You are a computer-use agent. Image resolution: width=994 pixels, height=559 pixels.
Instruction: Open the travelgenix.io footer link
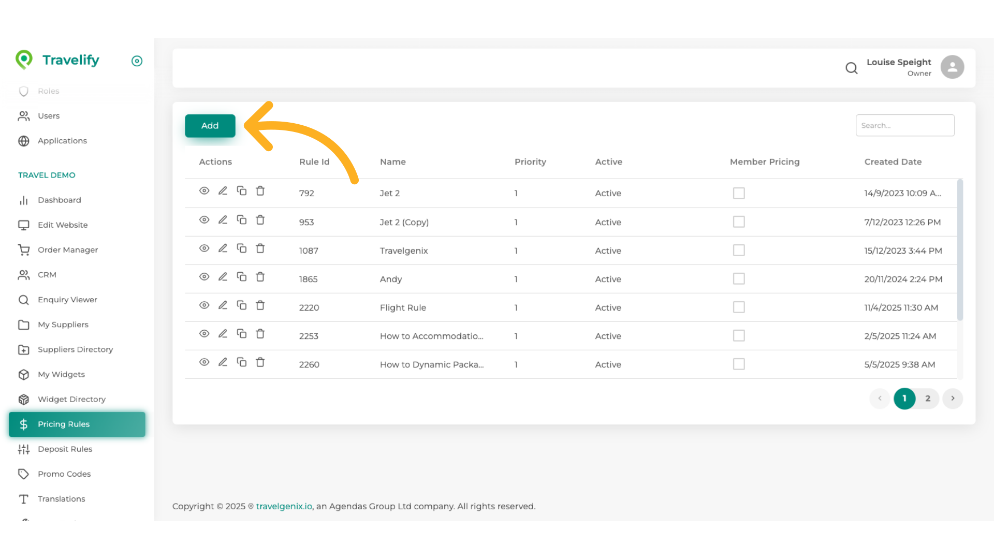[x=284, y=506]
